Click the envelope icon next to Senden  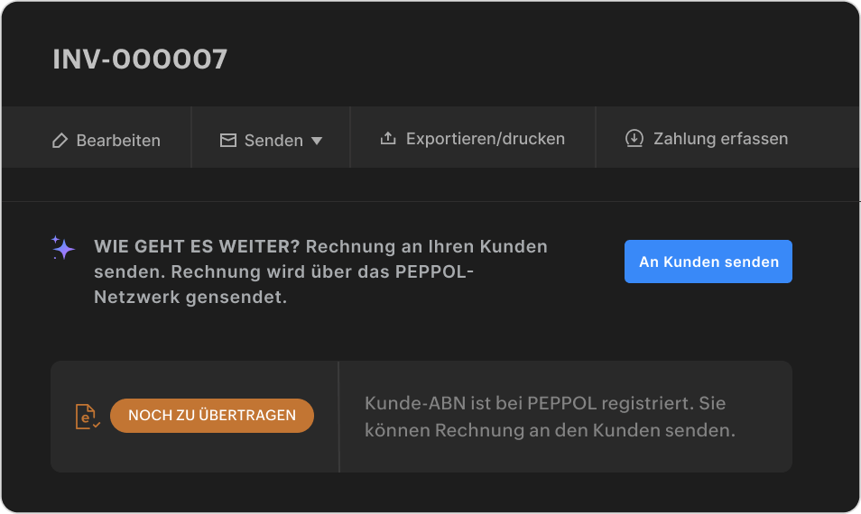228,140
